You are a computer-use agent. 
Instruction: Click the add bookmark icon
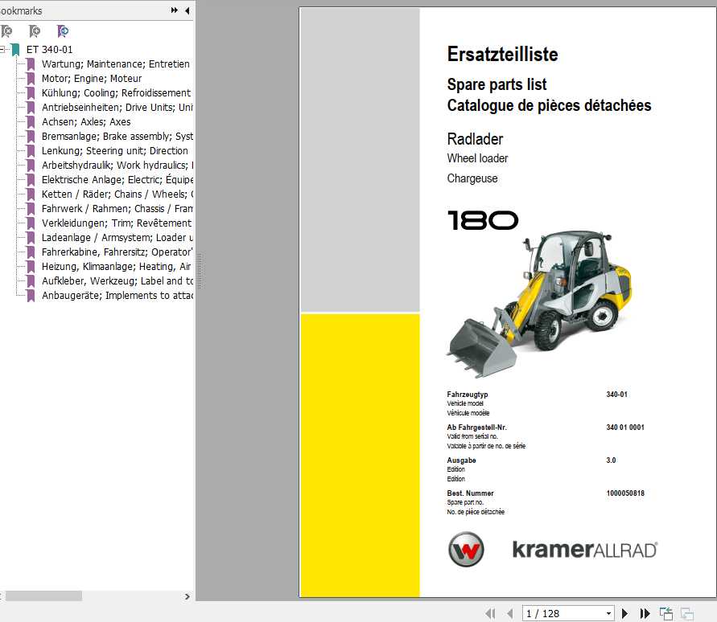coord(35,31)
